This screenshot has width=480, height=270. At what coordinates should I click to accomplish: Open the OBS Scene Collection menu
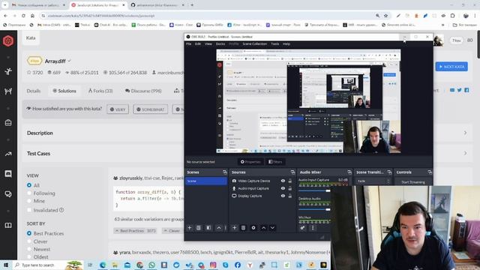[255, 43]
